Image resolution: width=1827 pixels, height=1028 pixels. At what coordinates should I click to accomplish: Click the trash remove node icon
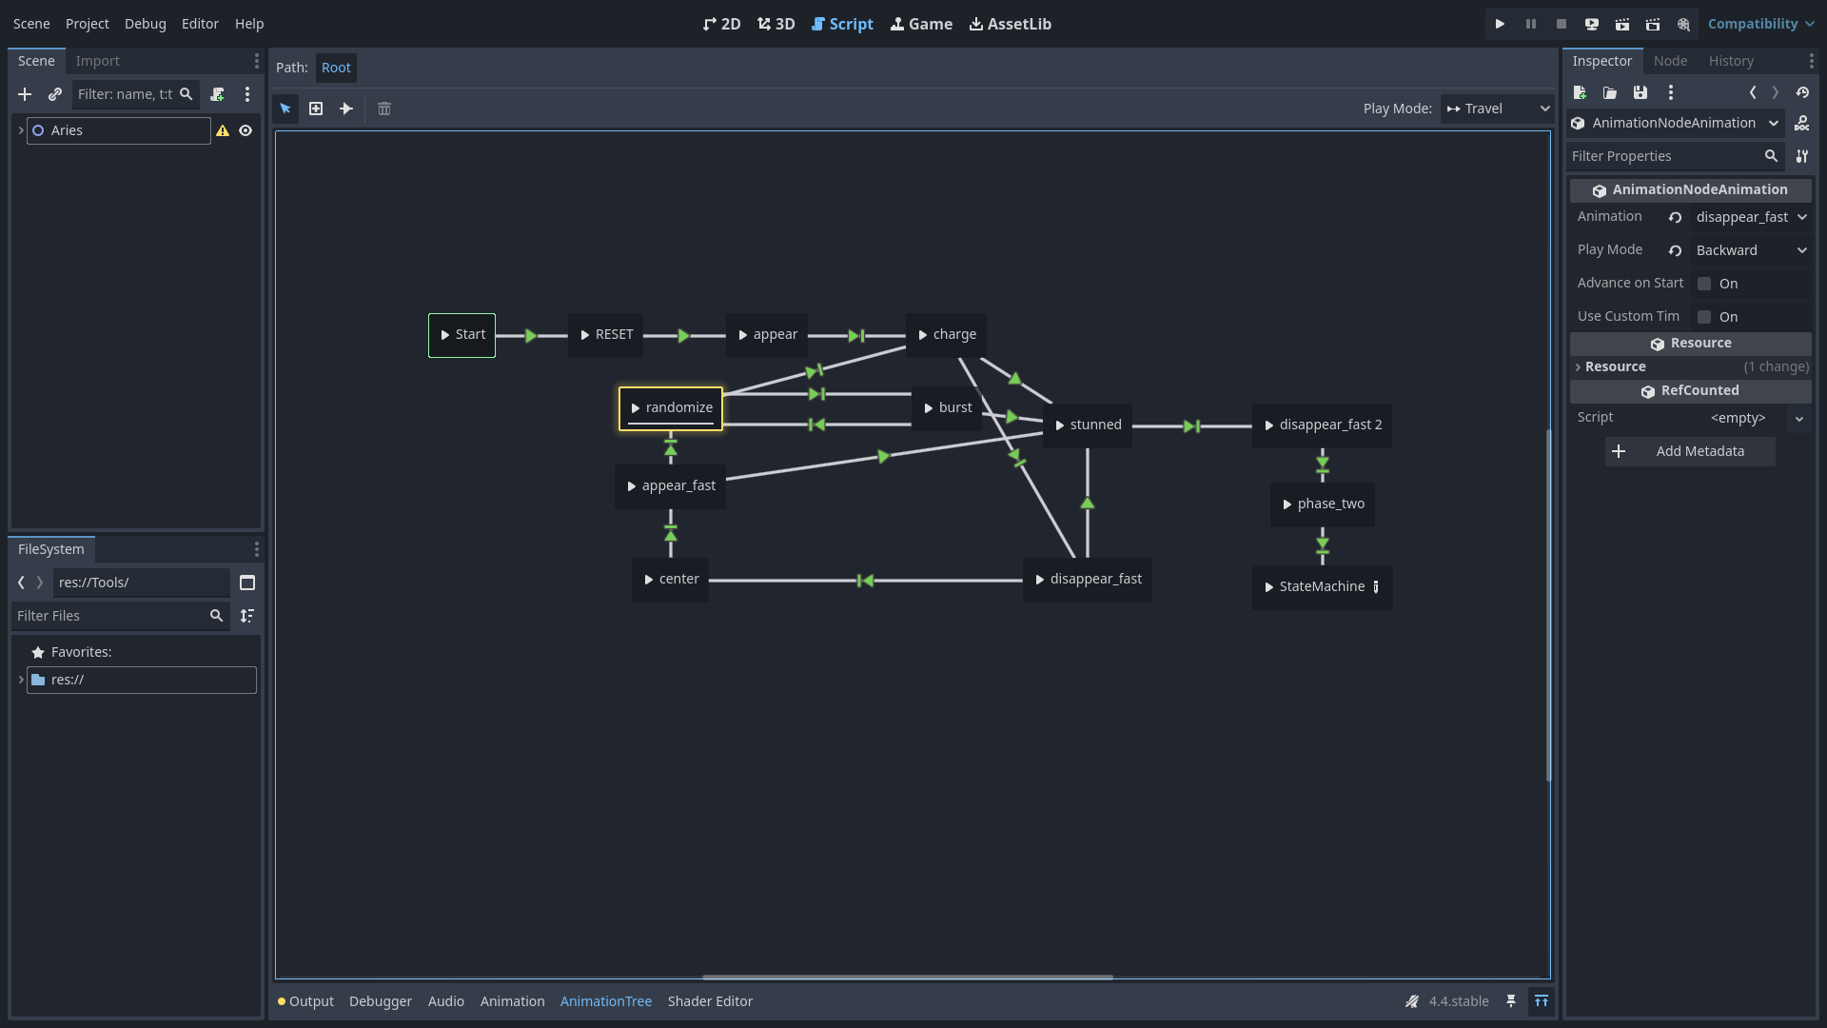click(384, 109)
